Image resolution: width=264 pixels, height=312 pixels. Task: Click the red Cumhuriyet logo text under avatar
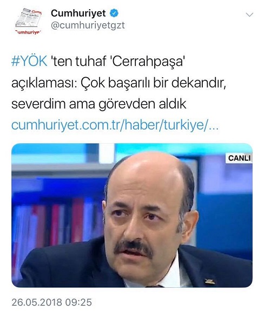coord(28,32)
